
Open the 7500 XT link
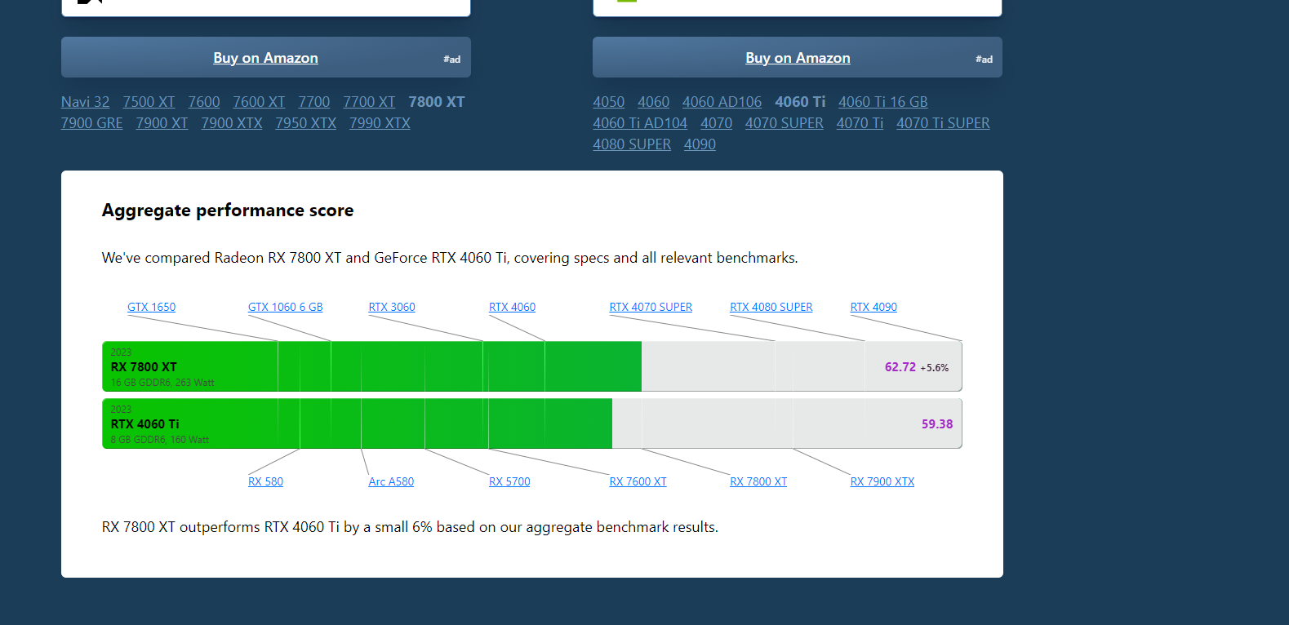pos(149,102)
